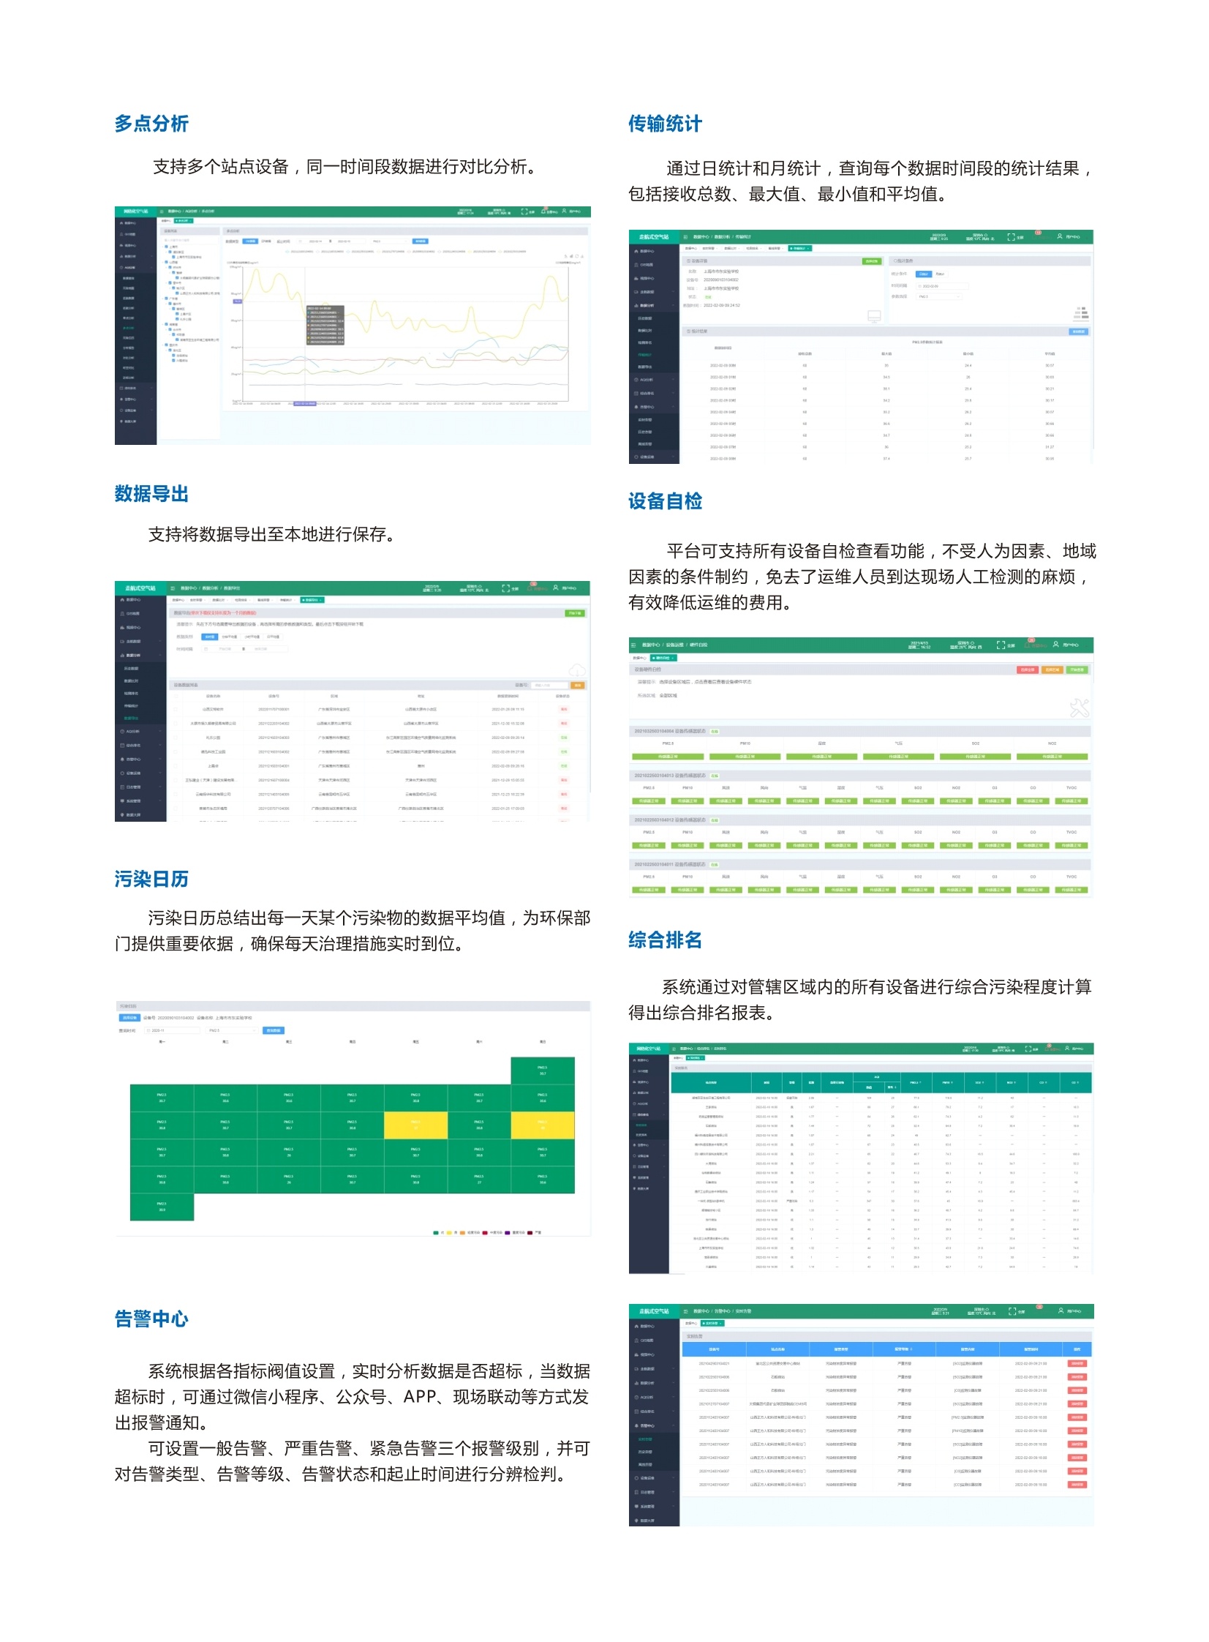Click GIS地图 sidebar icon in 传输统计 screenshot
The width and height of the screenshot is (1209, 1642).
(x=637, y=265)
